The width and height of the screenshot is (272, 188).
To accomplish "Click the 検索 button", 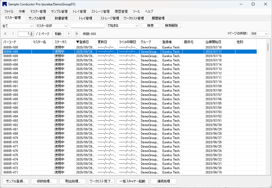I will (150, 26).
